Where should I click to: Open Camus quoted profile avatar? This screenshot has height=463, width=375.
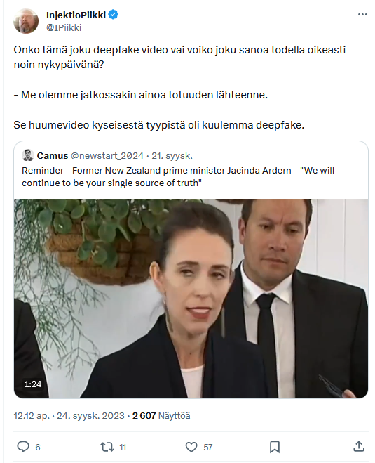28,155
